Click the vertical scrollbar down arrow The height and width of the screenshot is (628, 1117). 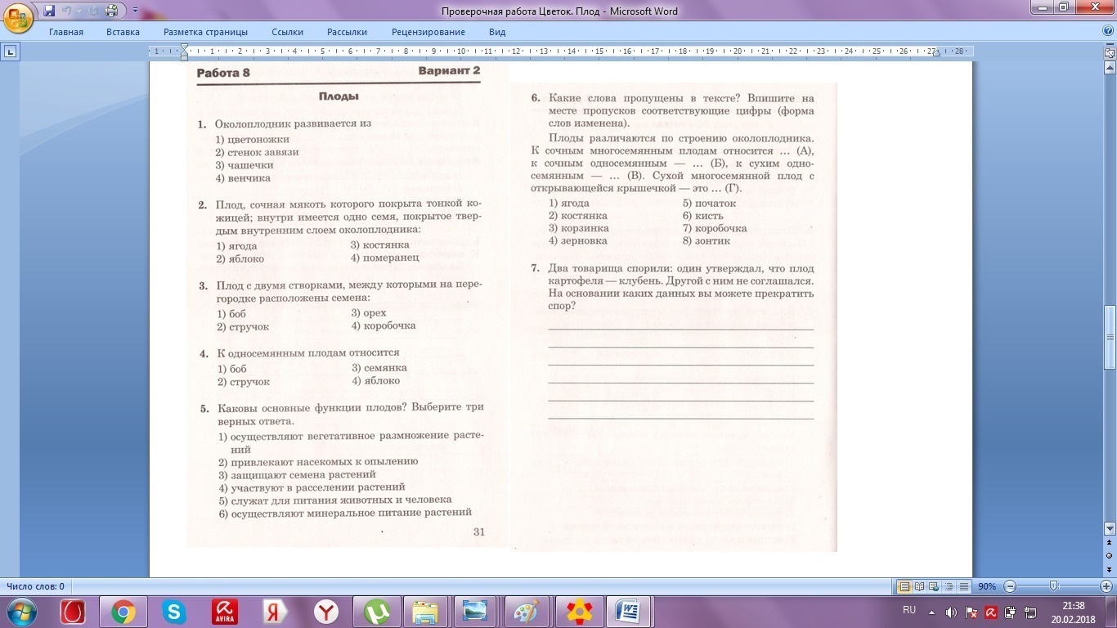pyautogui.click(x=1110, y=528)
